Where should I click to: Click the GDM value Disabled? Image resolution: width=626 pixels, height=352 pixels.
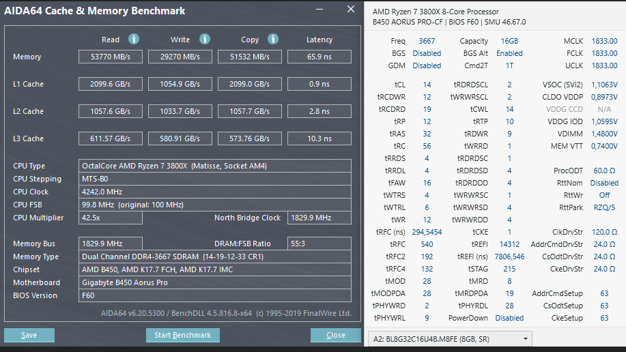click(x=427, y=66)
